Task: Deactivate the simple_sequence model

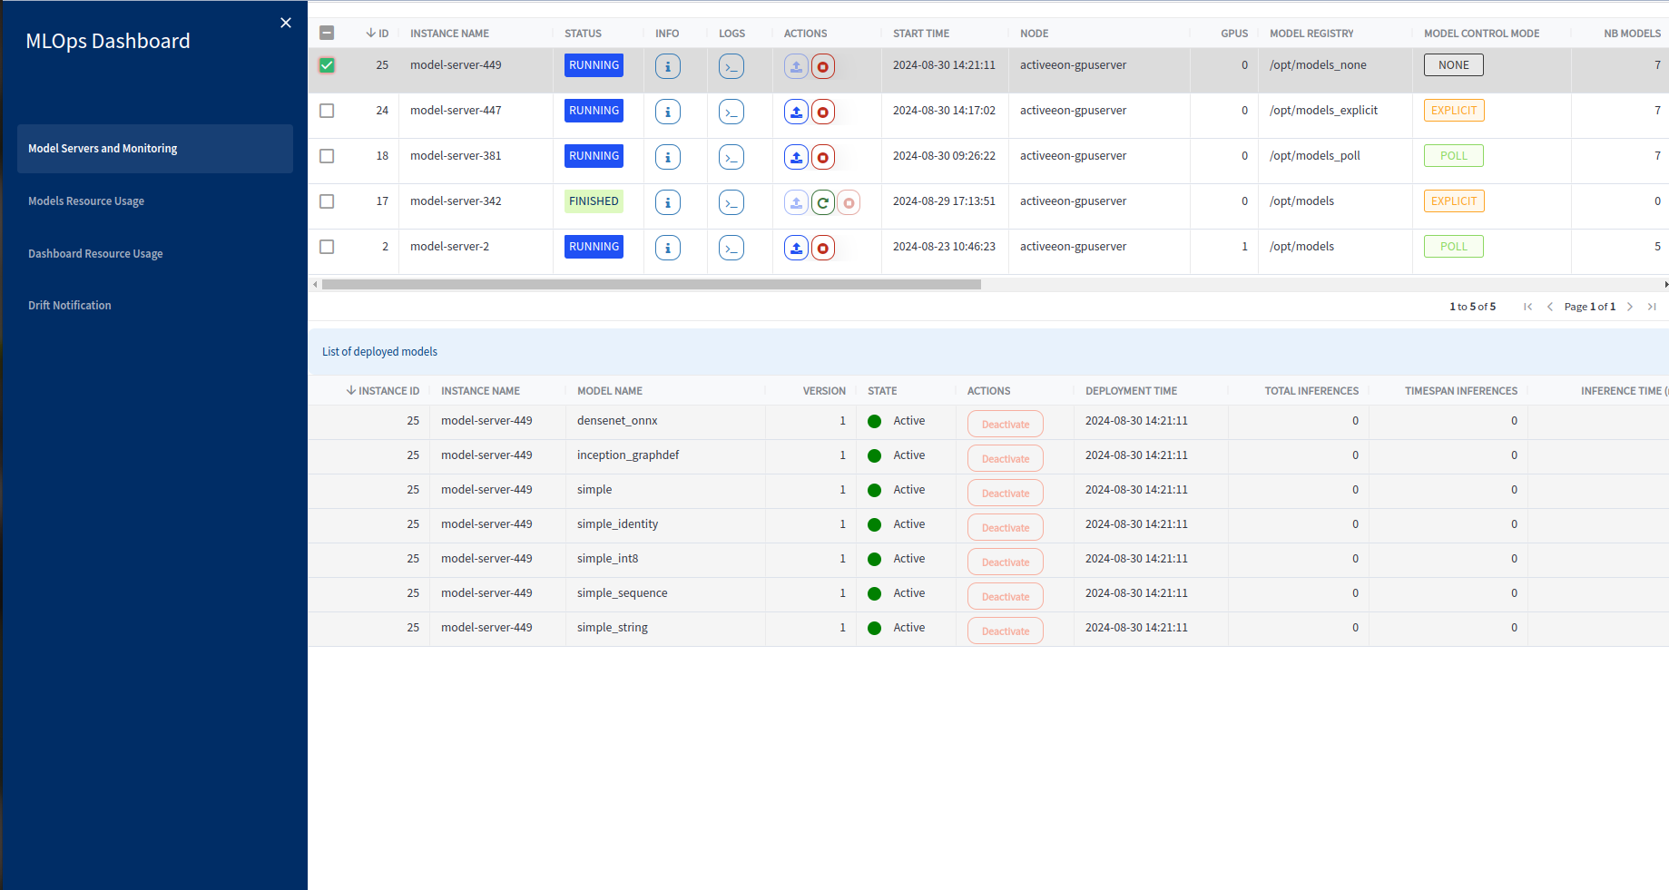Action: point(1006,597)
